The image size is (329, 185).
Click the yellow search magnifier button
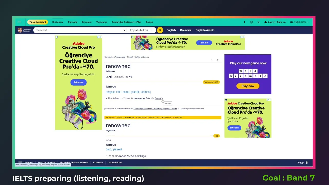pyautogui.click(x=160, y=30)
